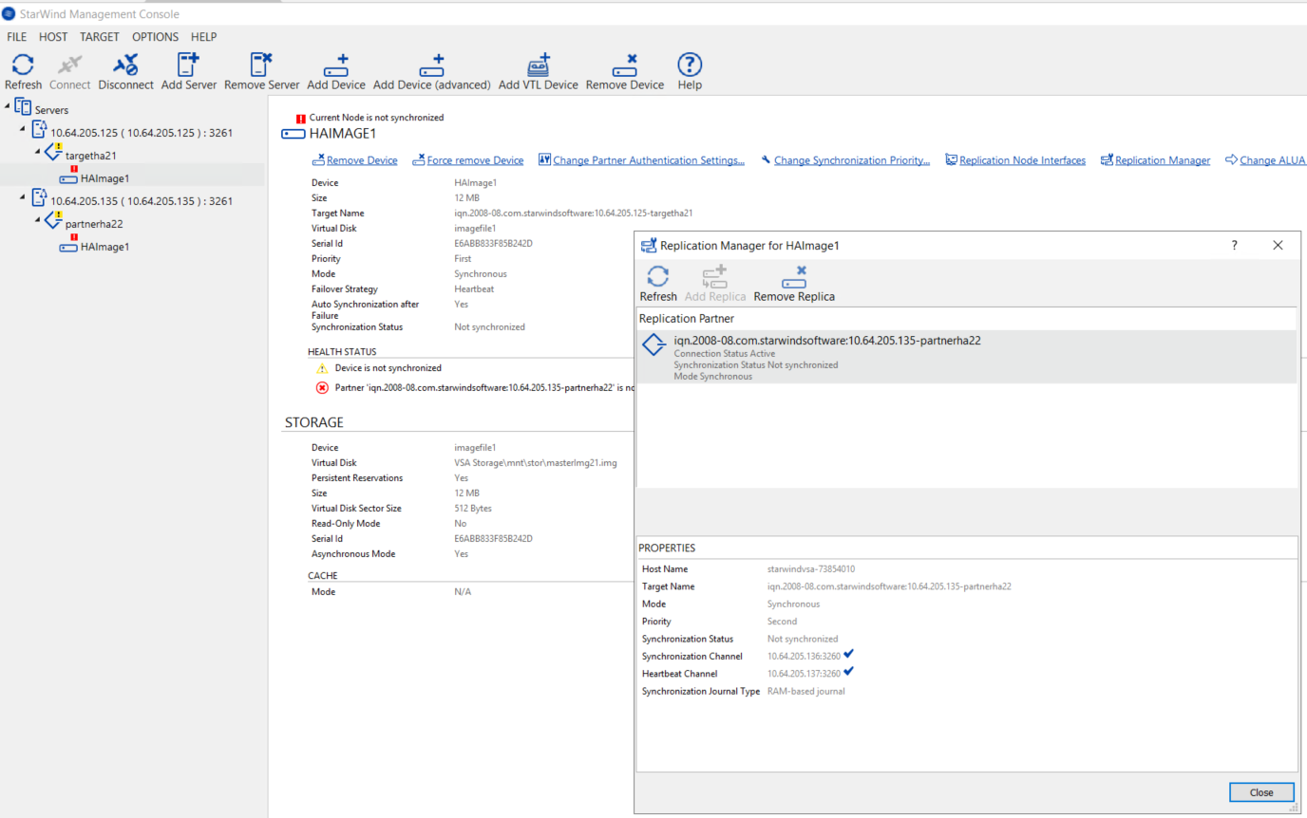The height and width of the screenshot is (818, 1307).
Task: Select server 10.64.205.135 in tree
Action: tap(142, 201)
